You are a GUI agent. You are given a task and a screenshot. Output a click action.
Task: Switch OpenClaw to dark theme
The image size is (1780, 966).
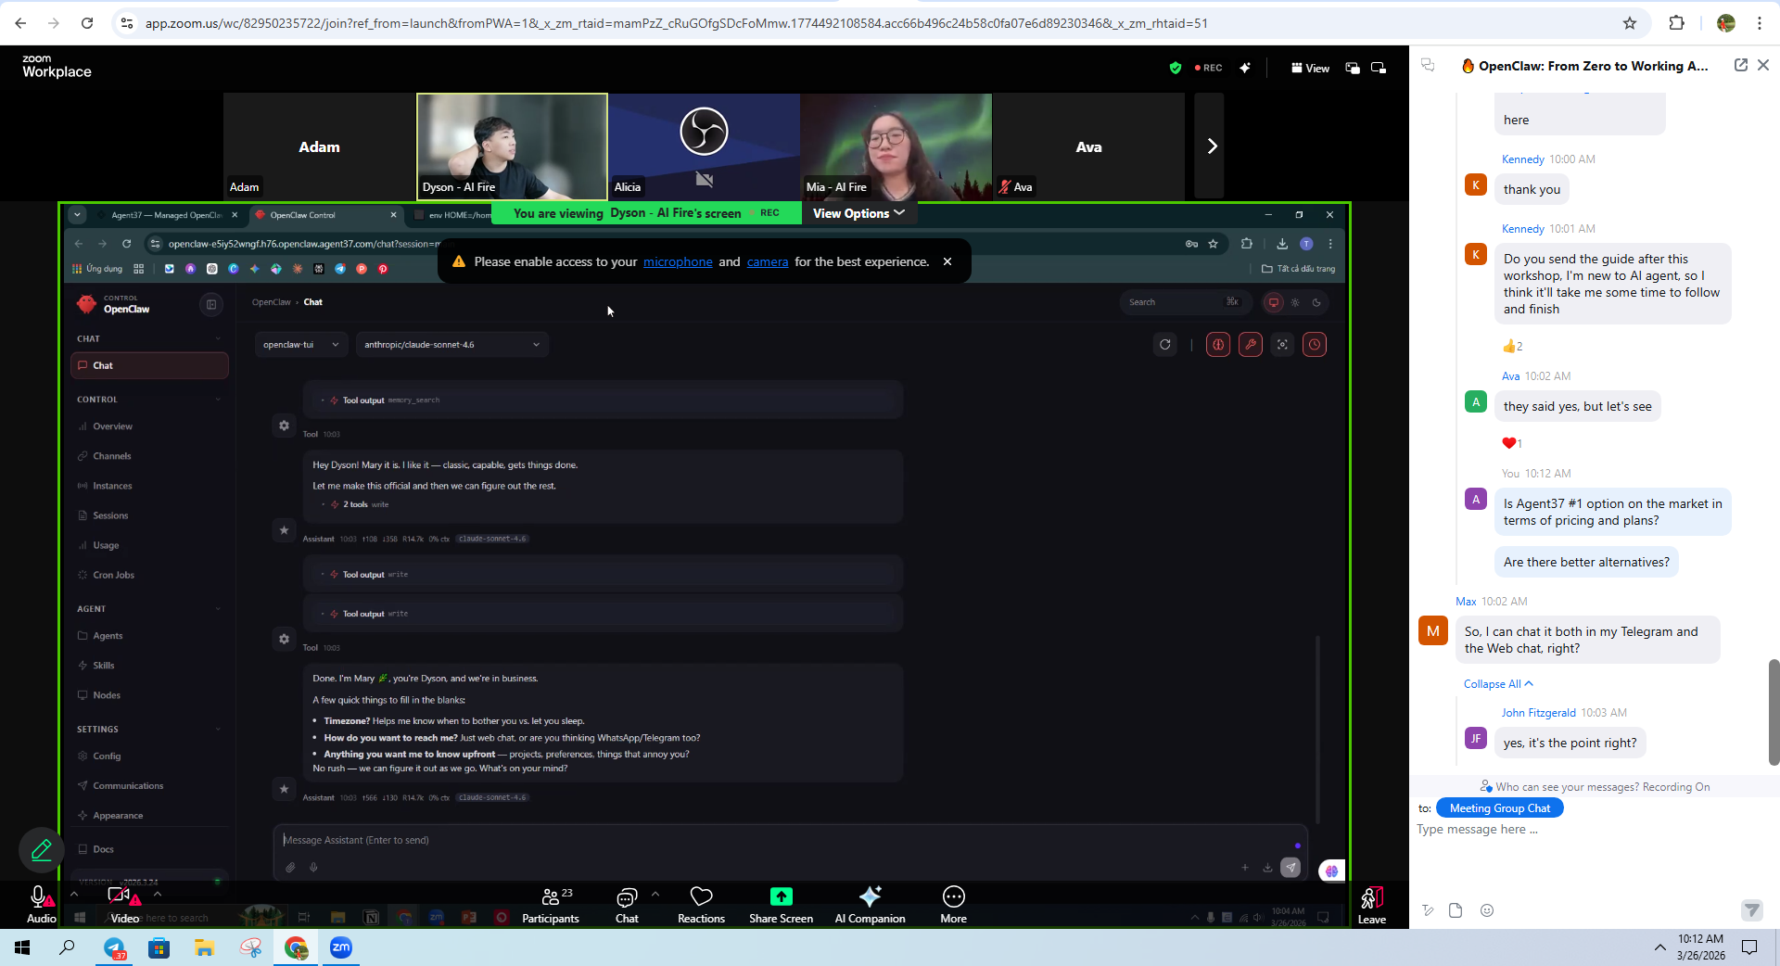(x=1317, y=302)
